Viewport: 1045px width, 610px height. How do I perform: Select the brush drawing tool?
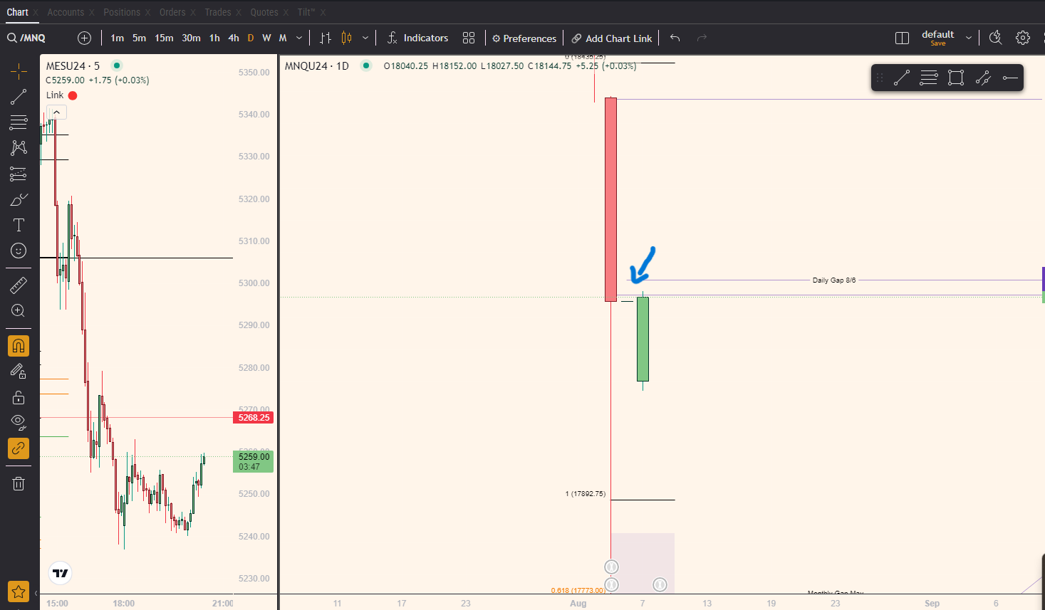[19, 200]
